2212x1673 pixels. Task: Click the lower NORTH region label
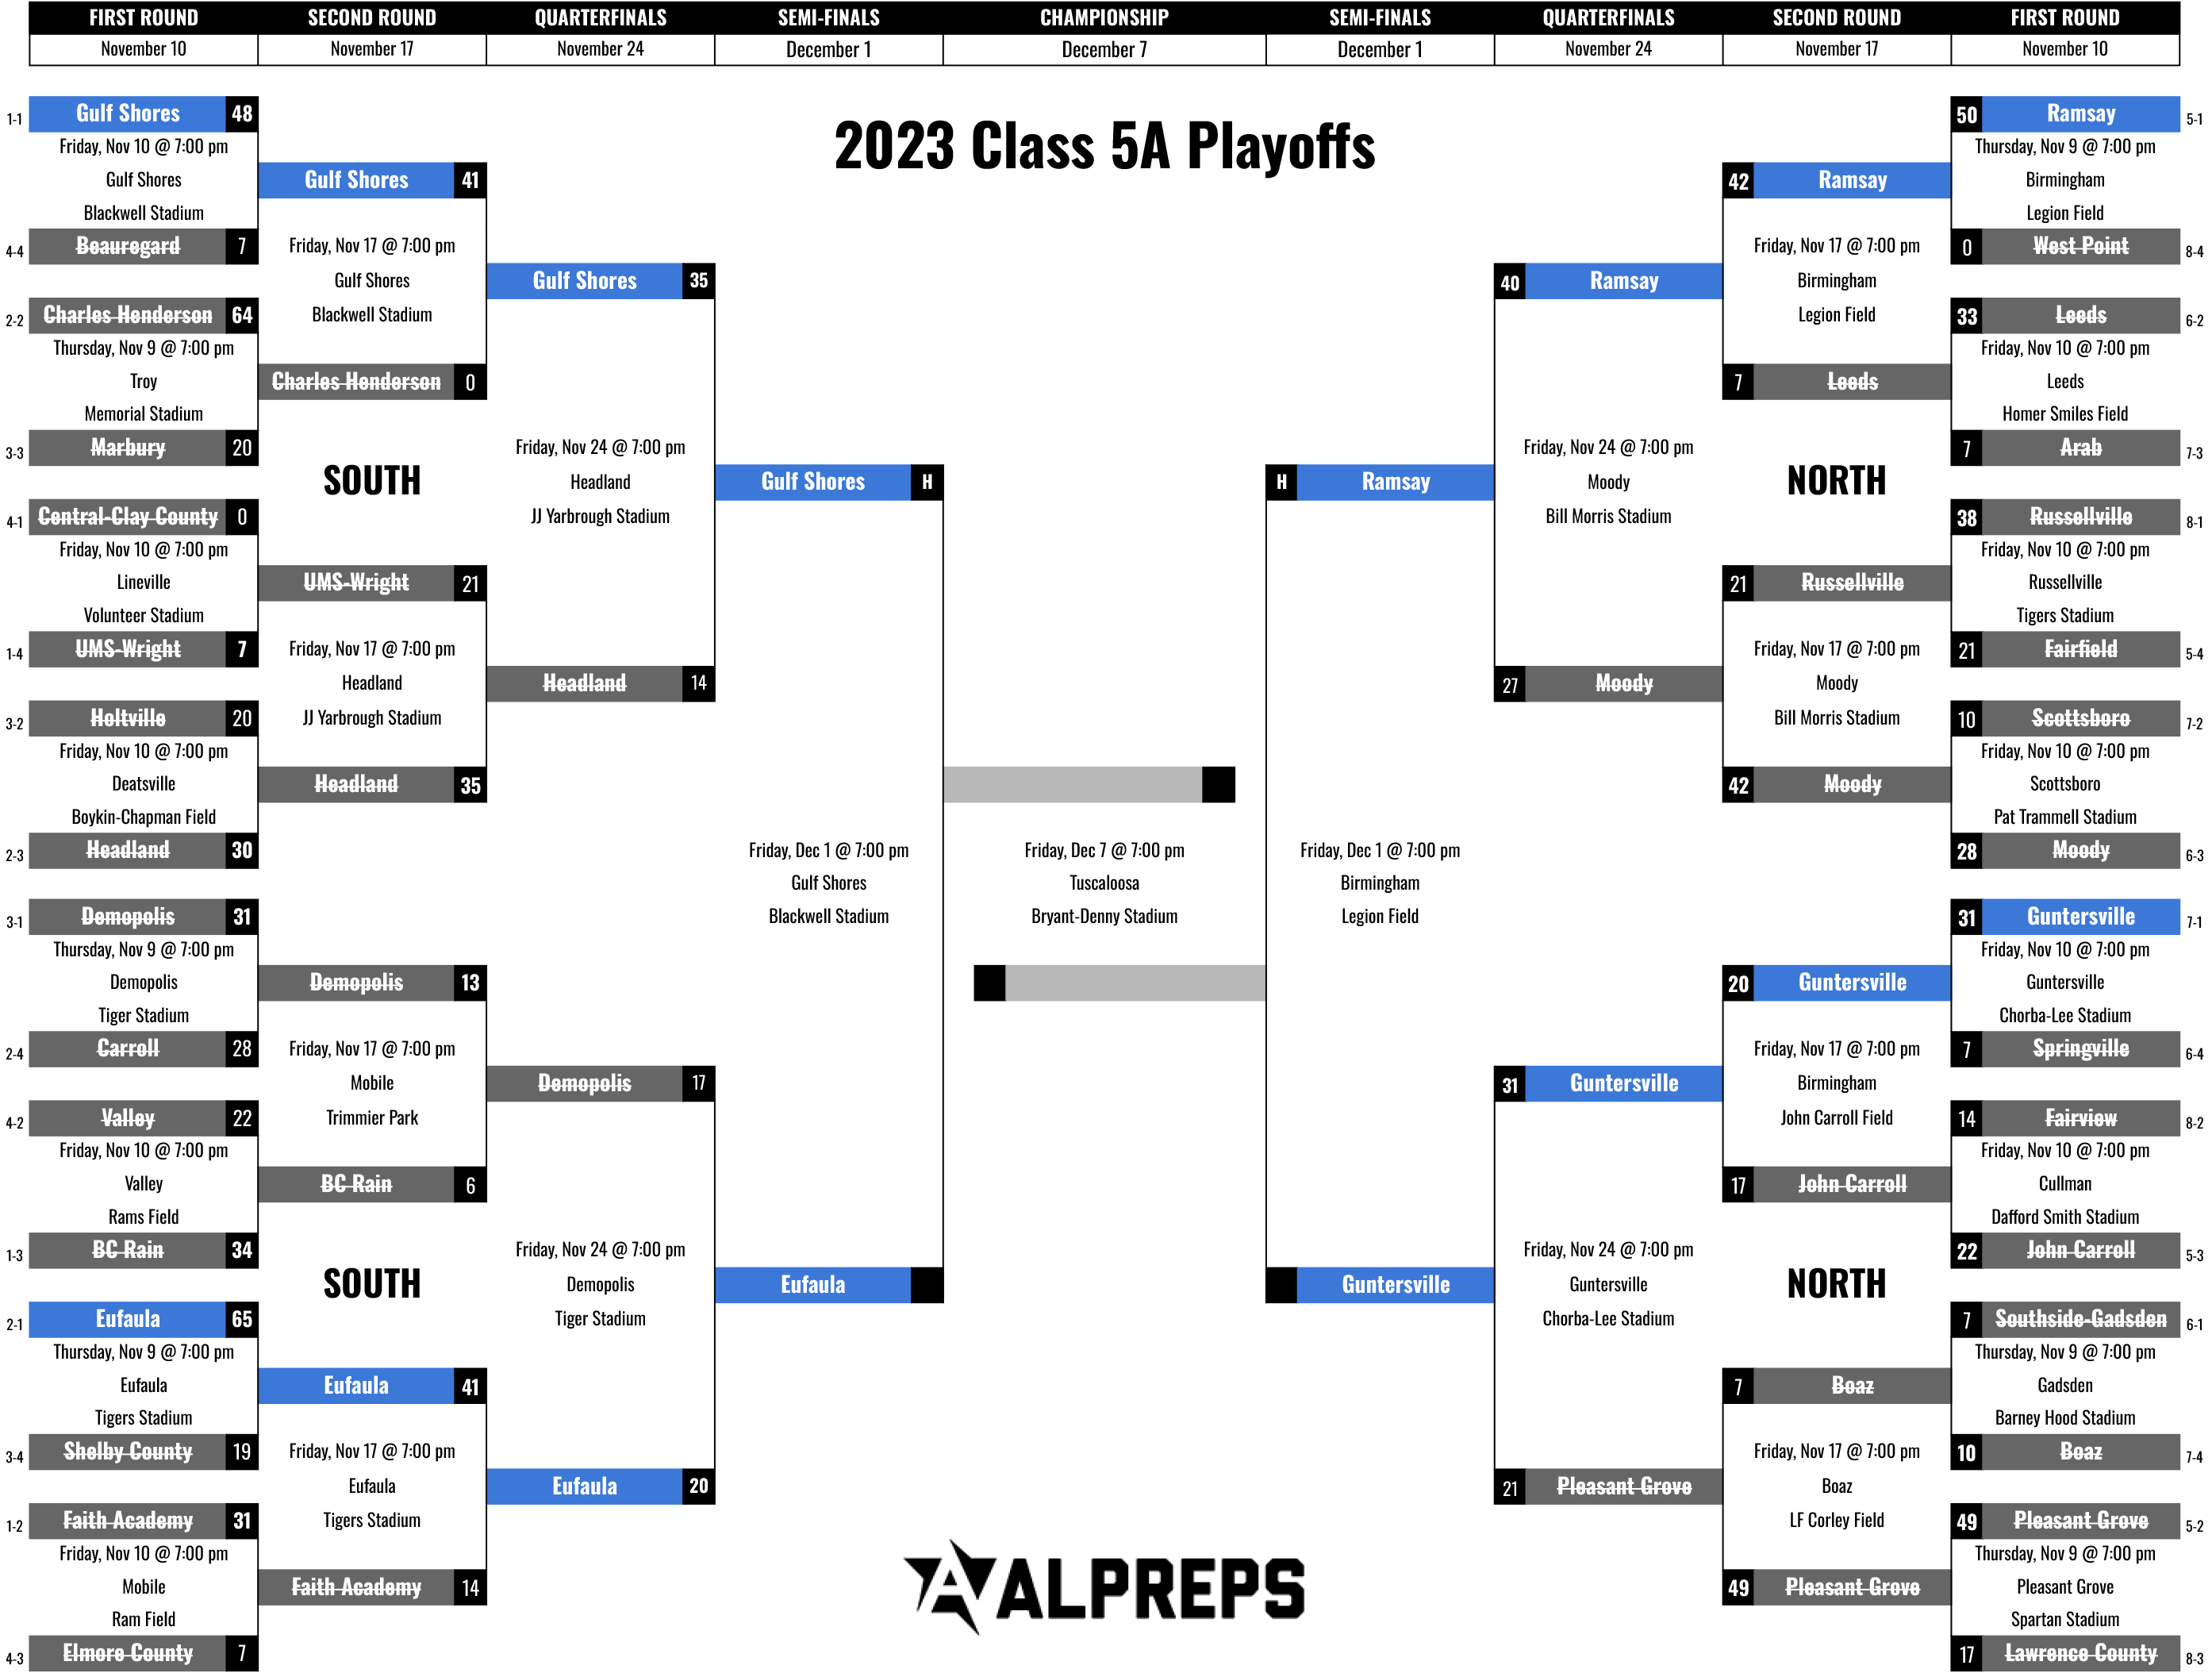[x=1837, y=1284]
